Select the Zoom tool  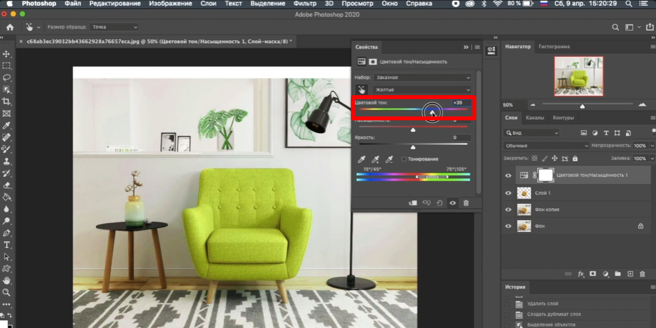point(6,292)
